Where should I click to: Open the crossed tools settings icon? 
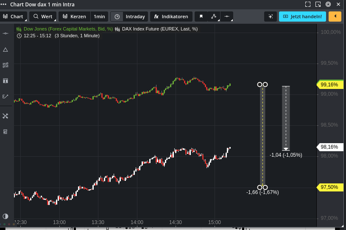(6, 116)
